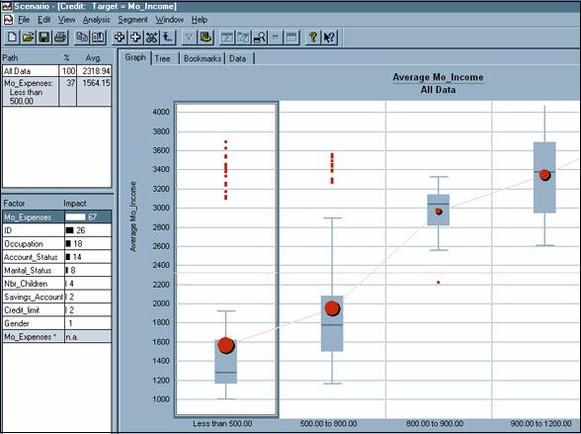The height and width of the screenshot is (434, 581).
Task: Open the Analysis menu
Action: [x=97, y=20]
